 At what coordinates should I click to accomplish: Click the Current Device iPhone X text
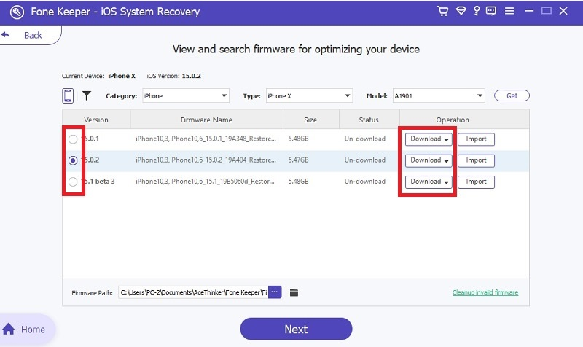98,76
